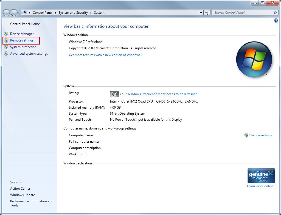Close the System window
This screenshot has width=281, height=215.
pyautogui.click(x=272, y=3)
